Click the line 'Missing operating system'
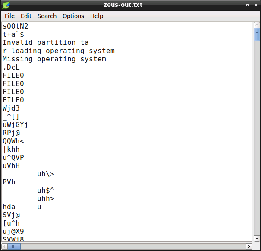Viewport: 261px width, 251px height. [x=54, y=59]
